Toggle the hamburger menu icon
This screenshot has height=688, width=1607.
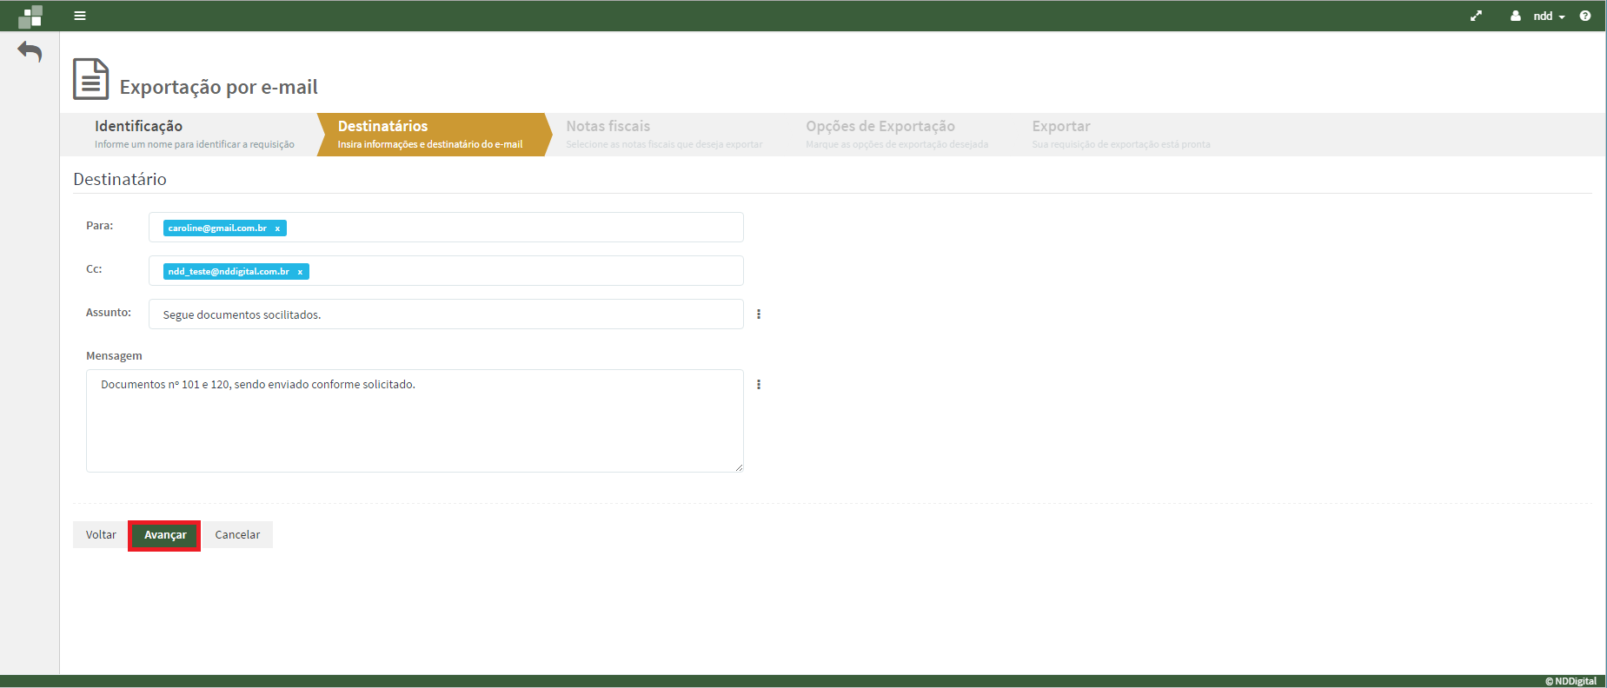click(x=80, y=16)
